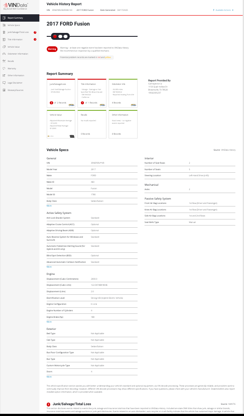Expand More under Active Safety System

pyautogui.click(x=49, y=267)
